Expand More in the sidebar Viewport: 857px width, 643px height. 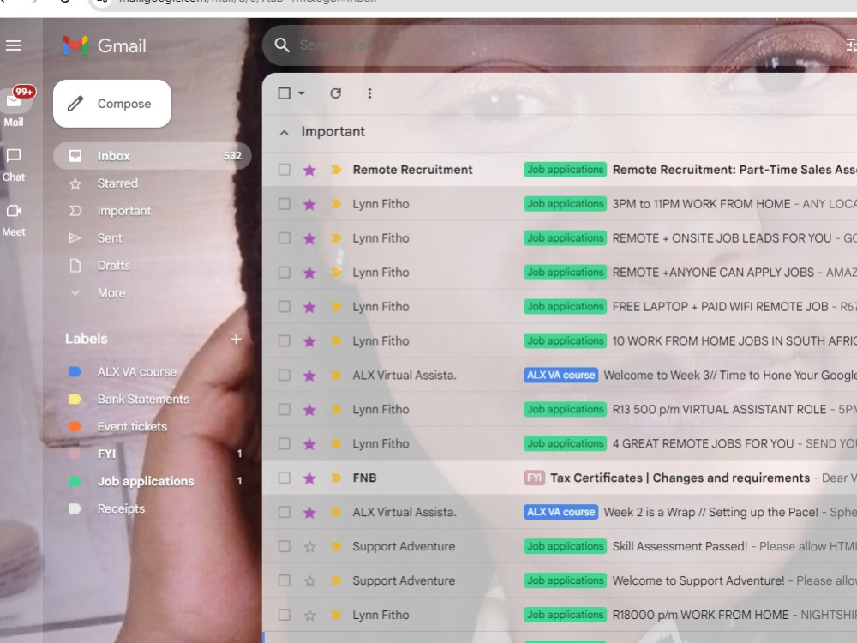[111, 293]
